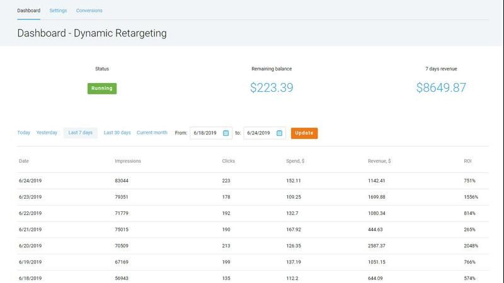
Task: Click impressions value 71779
Action: 122,213
